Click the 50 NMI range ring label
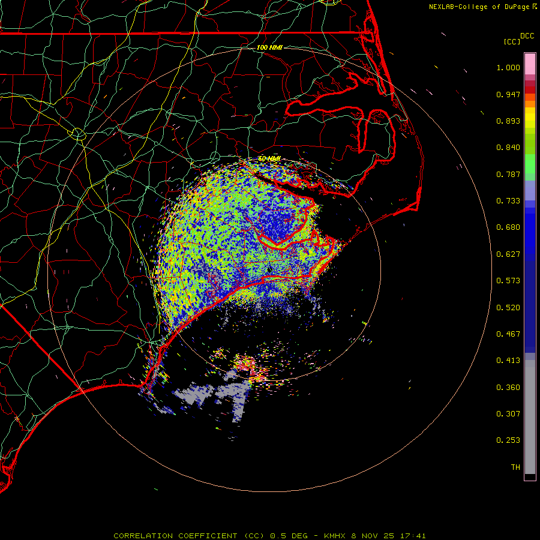540x540 pixels. [269, 159]
